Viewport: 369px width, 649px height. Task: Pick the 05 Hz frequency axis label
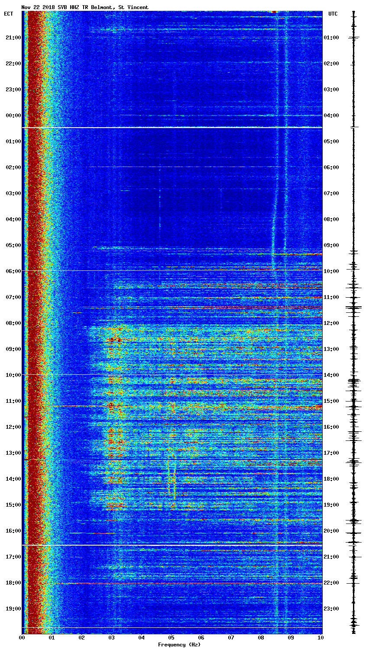pos(171,638)
